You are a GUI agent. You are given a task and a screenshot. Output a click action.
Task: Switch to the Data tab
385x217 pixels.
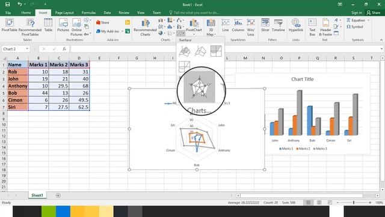click(x=107, y=13)
